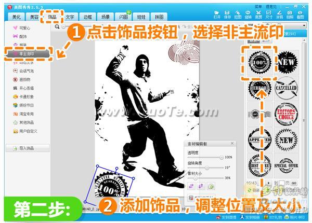
Task: Click the page number input field
Action: tap(282, 183)
